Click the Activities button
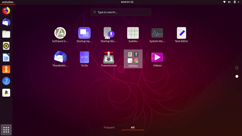Viewport: 242px width, 136px height. (x=8, y=2)
